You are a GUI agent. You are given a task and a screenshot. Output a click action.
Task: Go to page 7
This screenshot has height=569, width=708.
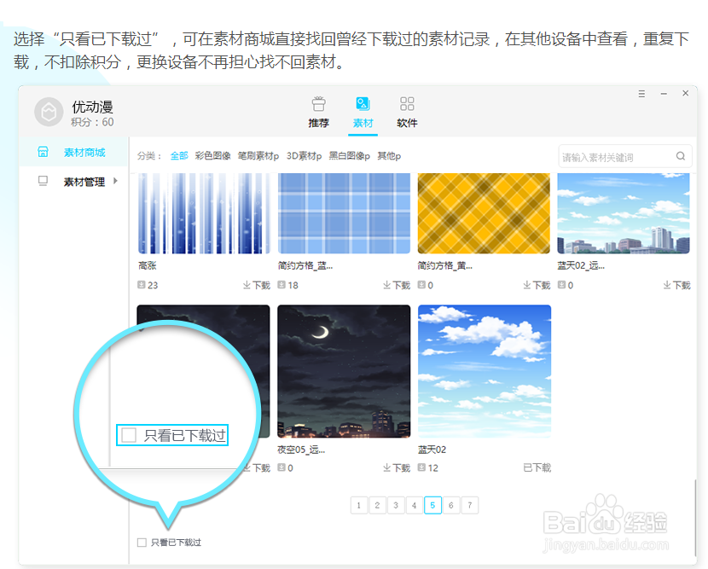coord(470,505)
